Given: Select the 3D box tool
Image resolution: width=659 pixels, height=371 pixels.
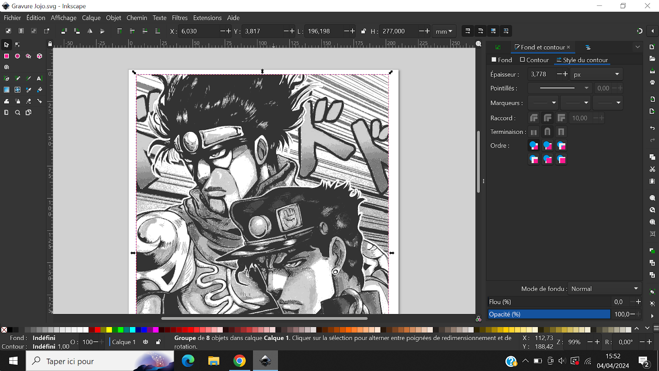Looking at the screenshot, I should pos(40,56).
